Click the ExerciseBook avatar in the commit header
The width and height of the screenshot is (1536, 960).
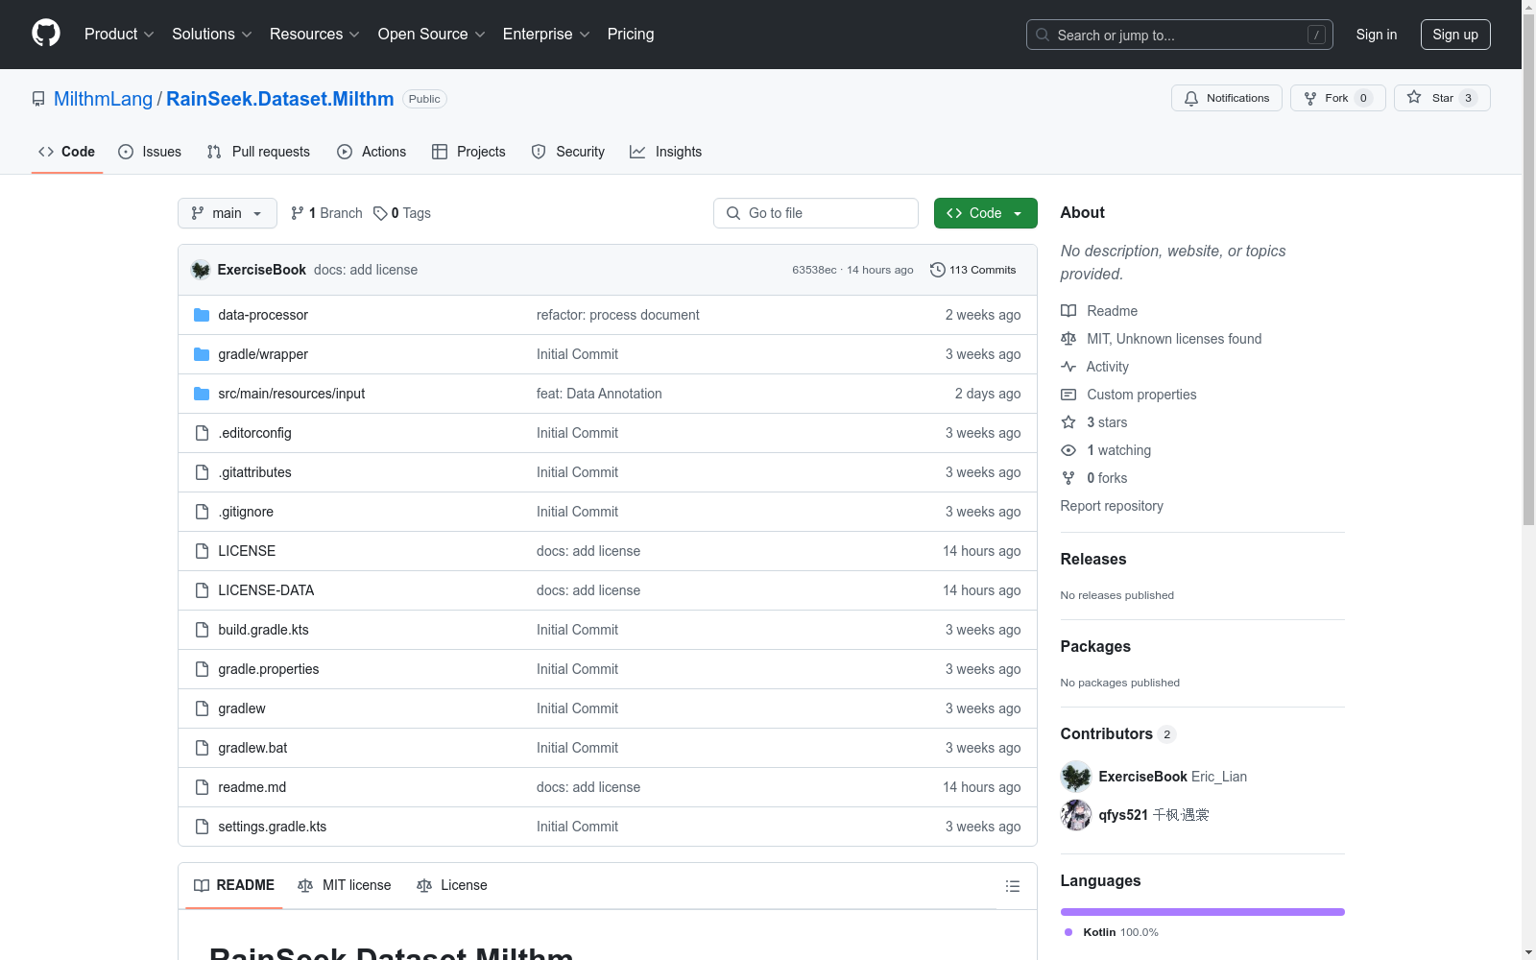201,270
